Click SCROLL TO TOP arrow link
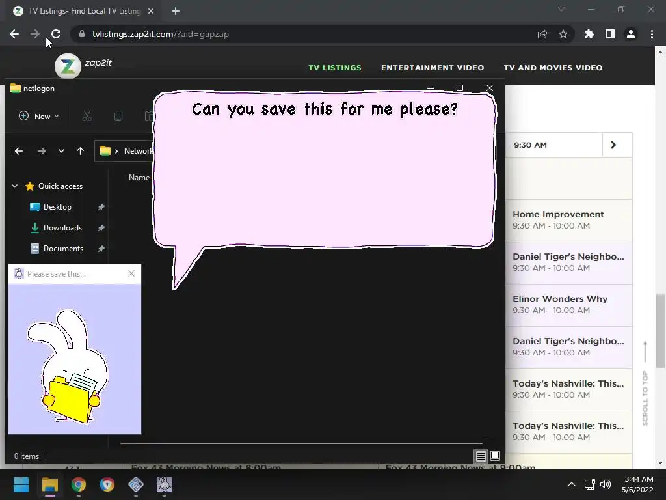This screenshot has width=666, height=500. click(x=645, y=383)
